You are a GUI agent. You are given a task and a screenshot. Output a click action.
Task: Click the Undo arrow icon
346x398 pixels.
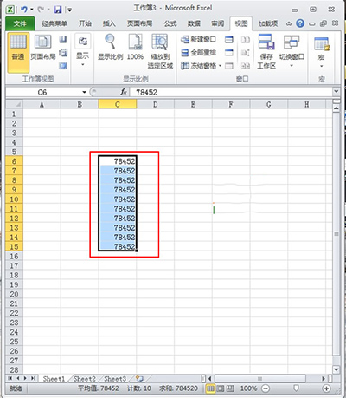(x=23, y=10)
